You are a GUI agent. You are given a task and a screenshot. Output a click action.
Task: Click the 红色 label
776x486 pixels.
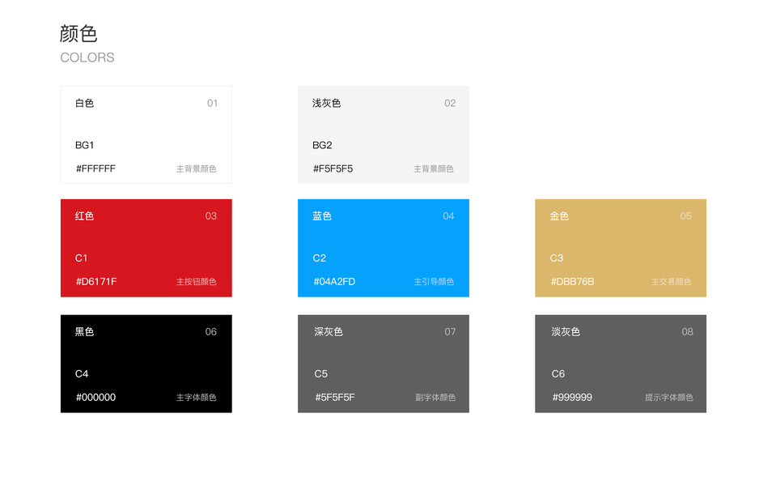pyautogui.click(x=85, y=216)
